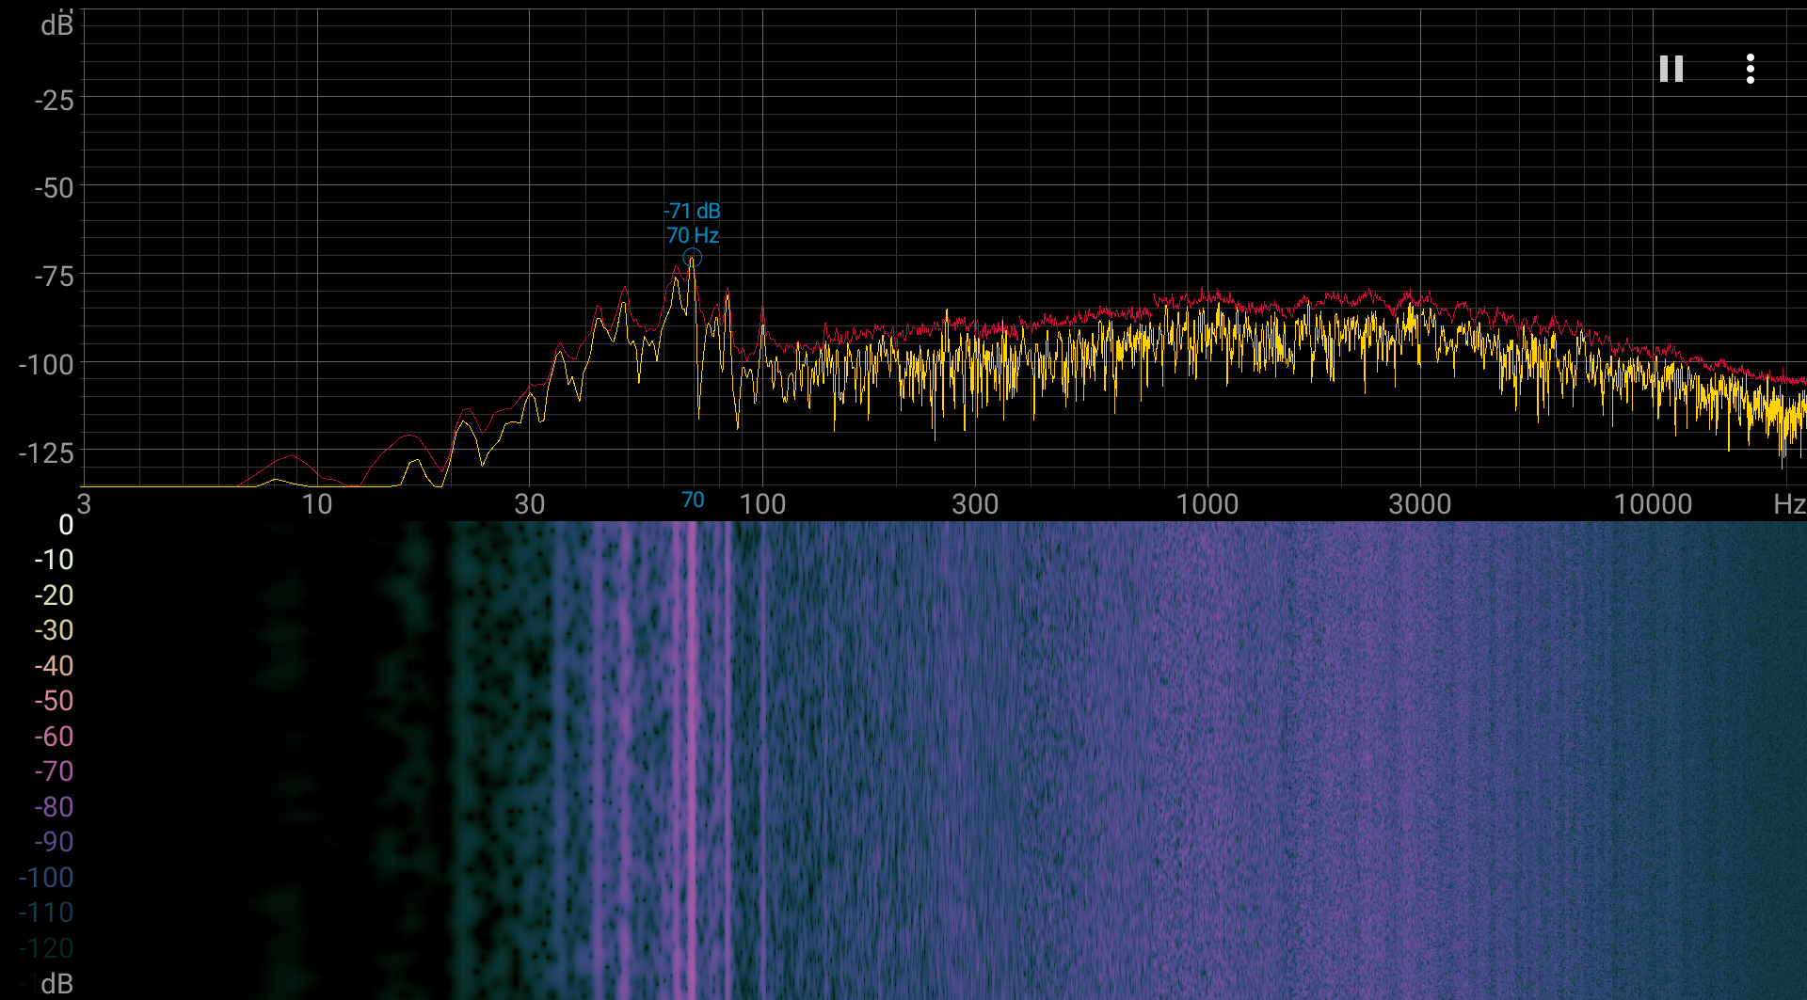Select the '-71 dB' peak label
Screen dimensions: 1807x1000
click(693, 211)
